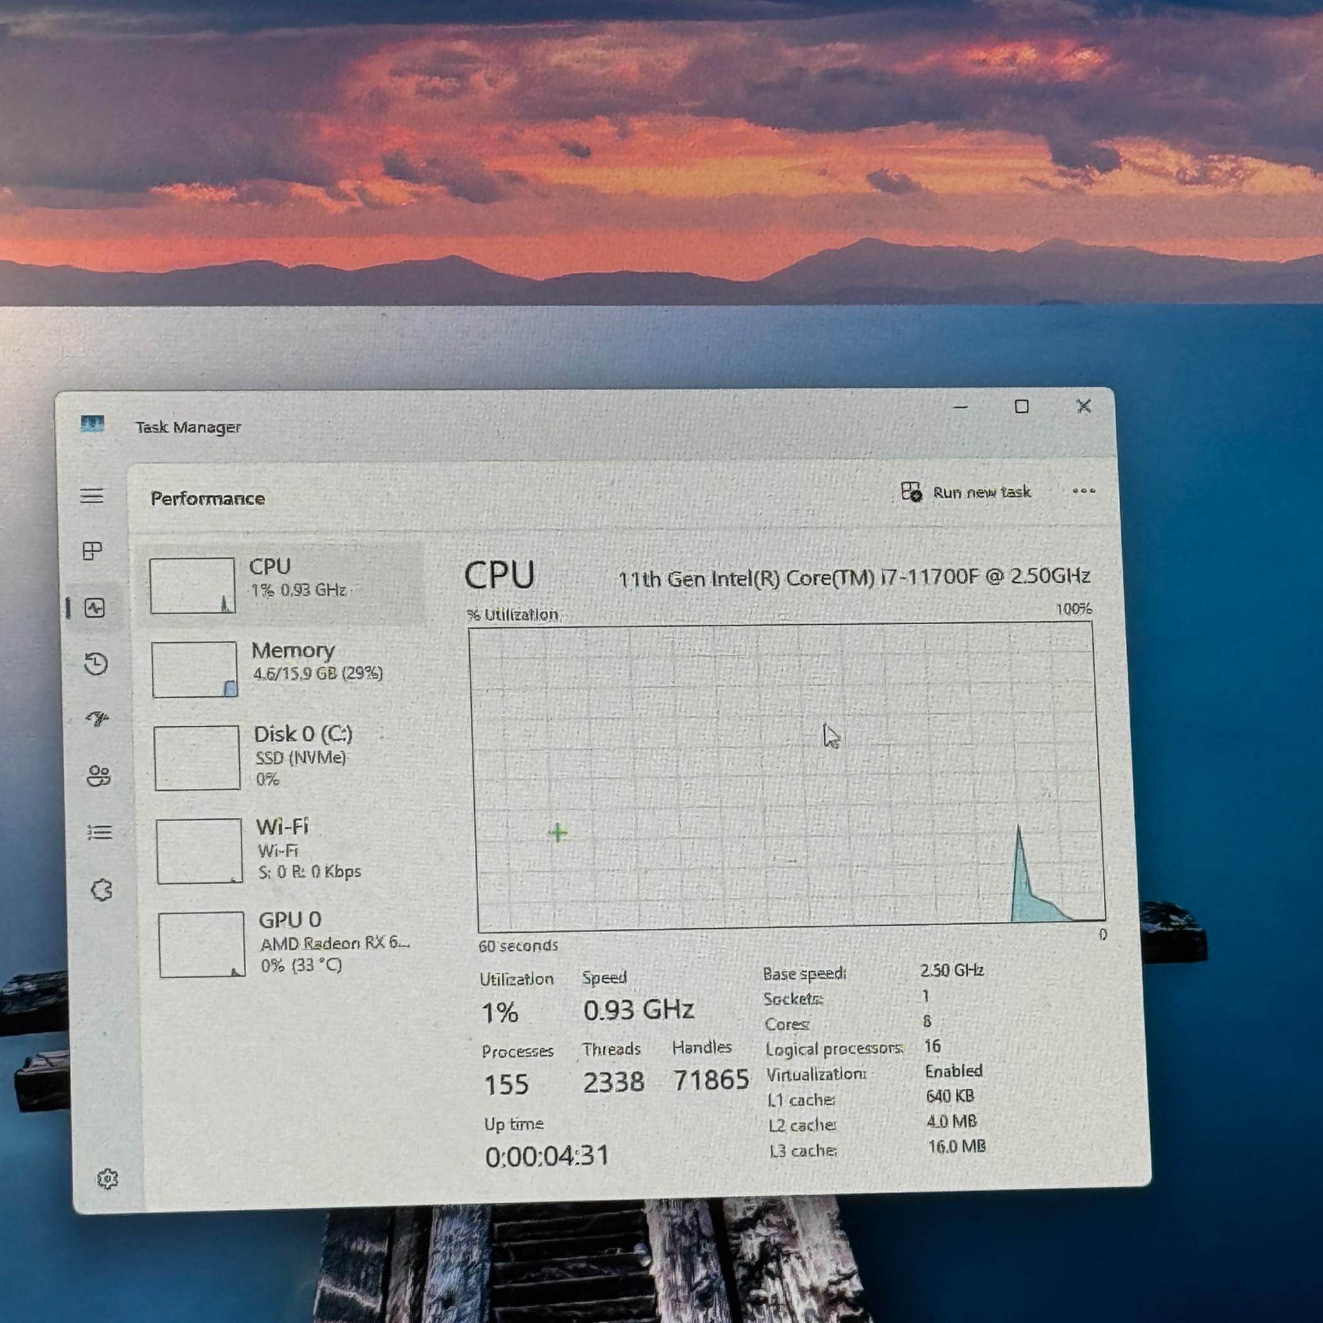This screenshot has width=1323, height=1323.
Task: Click the Task Manager title bar icon
Action: [92, 424]
